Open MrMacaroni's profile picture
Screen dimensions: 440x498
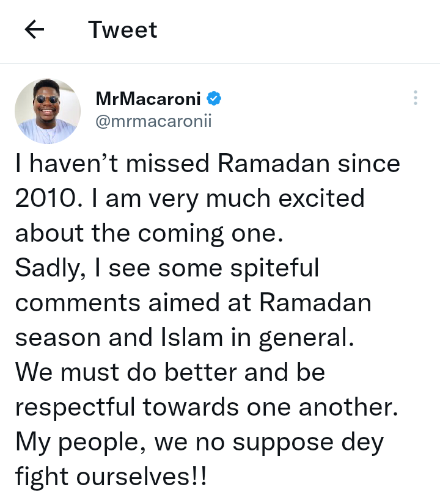[x=48, y=111]
